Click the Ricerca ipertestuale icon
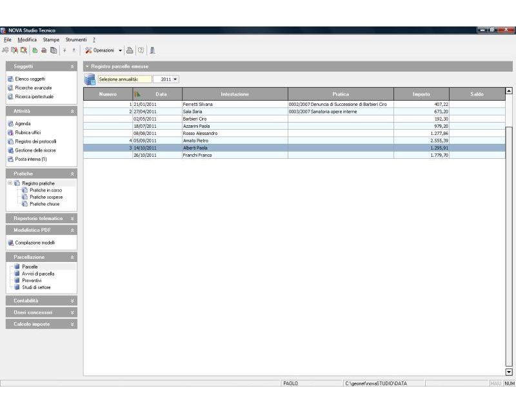The image size is (516, 413). point(10,97)
